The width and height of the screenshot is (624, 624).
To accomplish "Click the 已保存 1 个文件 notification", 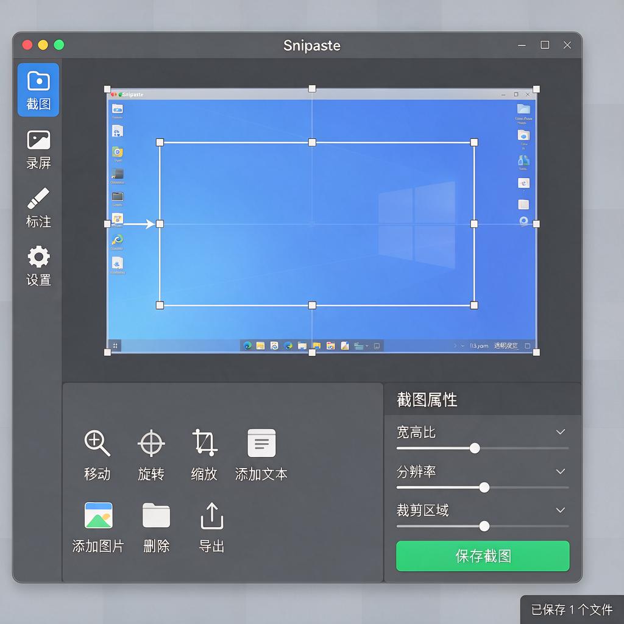I will pos(572,609).
